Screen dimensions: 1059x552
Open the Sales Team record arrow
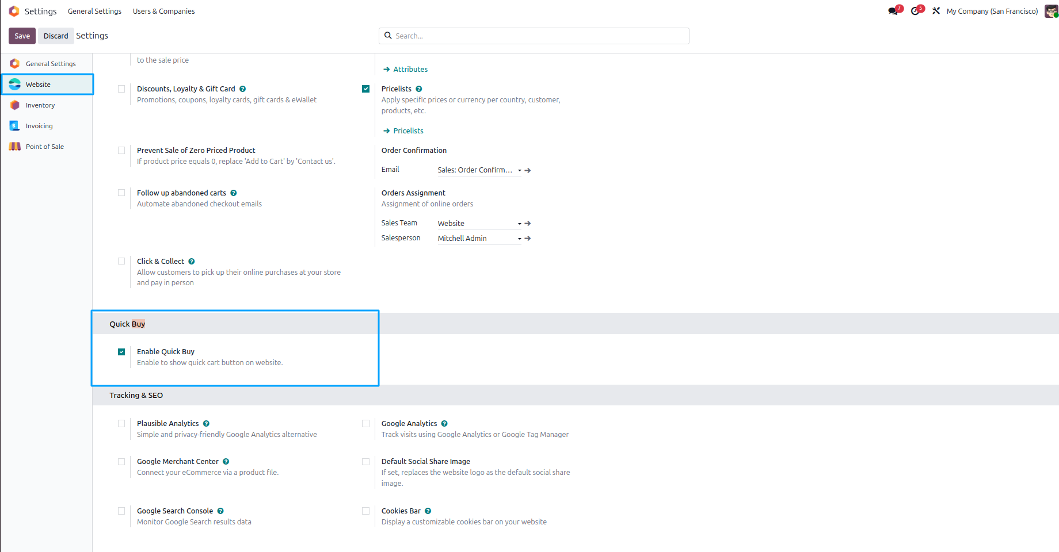point(528,223)
